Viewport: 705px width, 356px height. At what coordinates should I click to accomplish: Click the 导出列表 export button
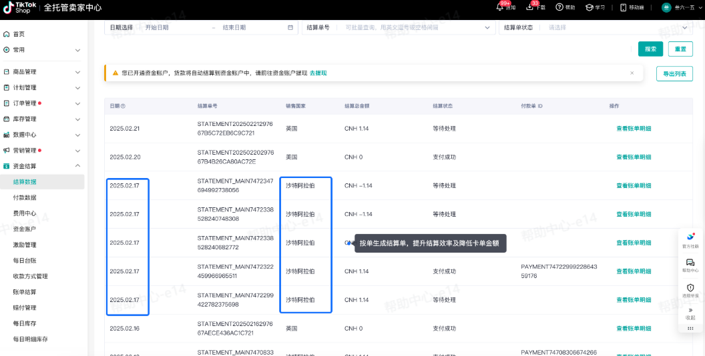(x=675, y=73)
